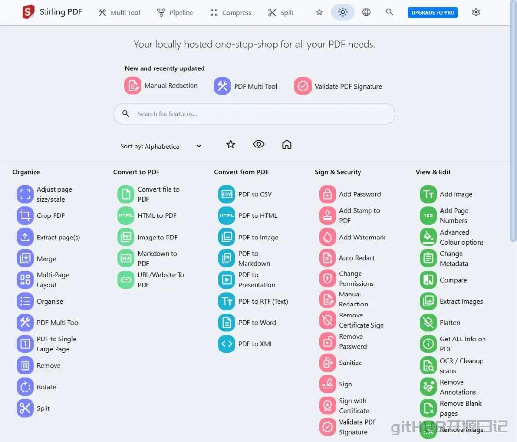Viewport: 517px width, 442px height.
Task: Open the Multi Tool nav item
Action: (x=119, y=12)
